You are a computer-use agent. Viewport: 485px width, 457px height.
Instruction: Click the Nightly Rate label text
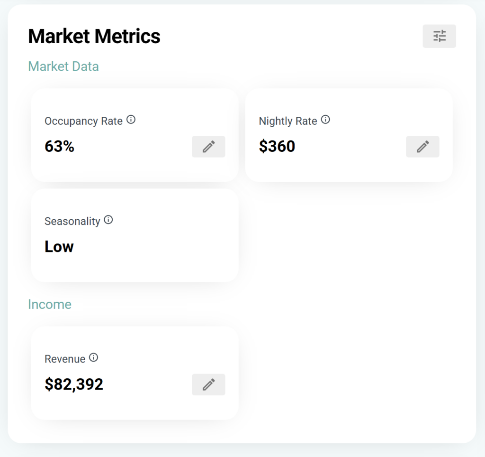pos(288,121)
